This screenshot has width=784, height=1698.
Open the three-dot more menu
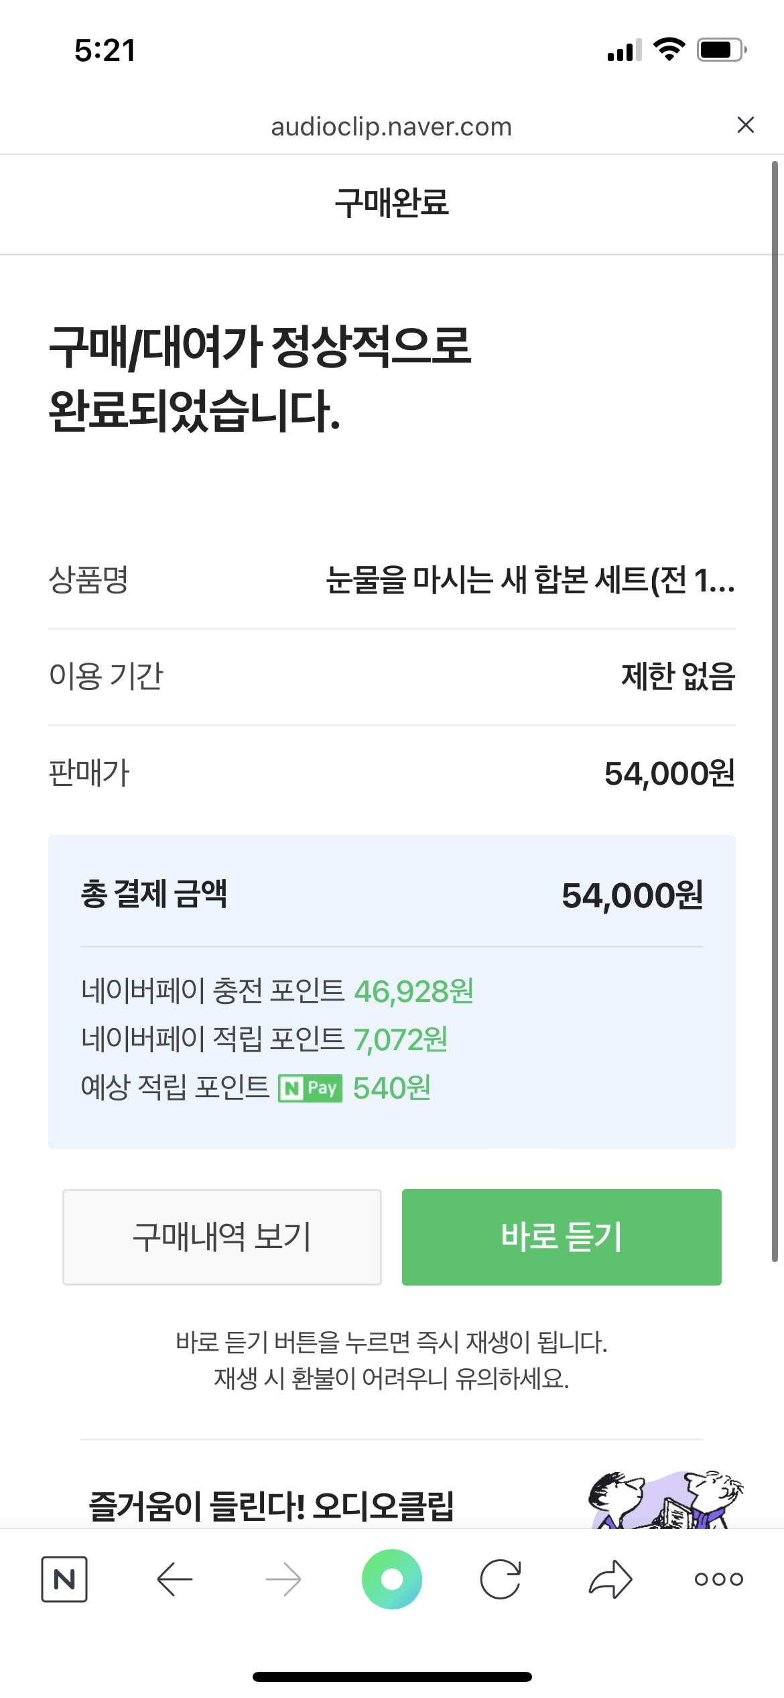719,1579
